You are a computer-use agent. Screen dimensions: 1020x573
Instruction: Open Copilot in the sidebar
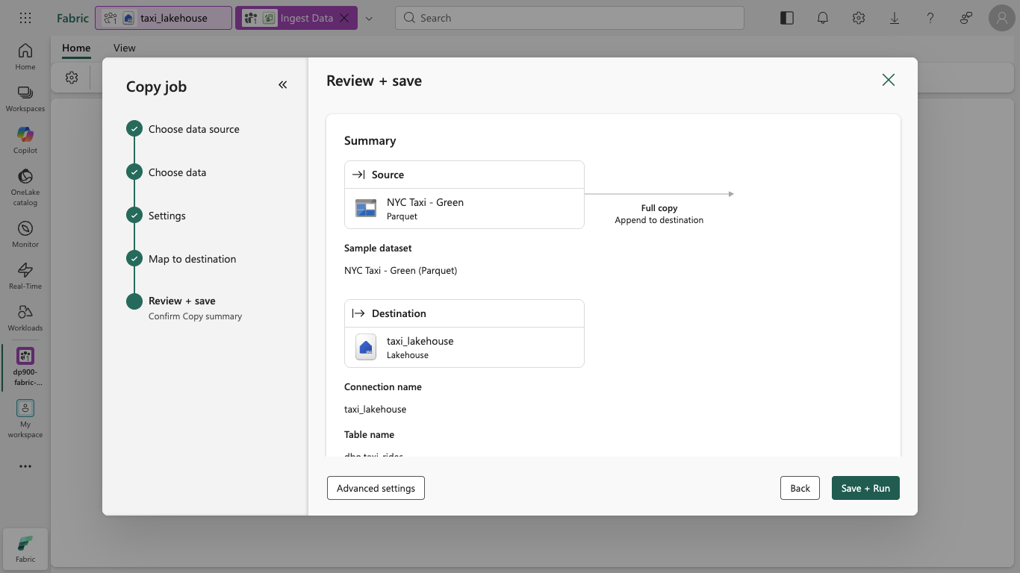[25, 140]
